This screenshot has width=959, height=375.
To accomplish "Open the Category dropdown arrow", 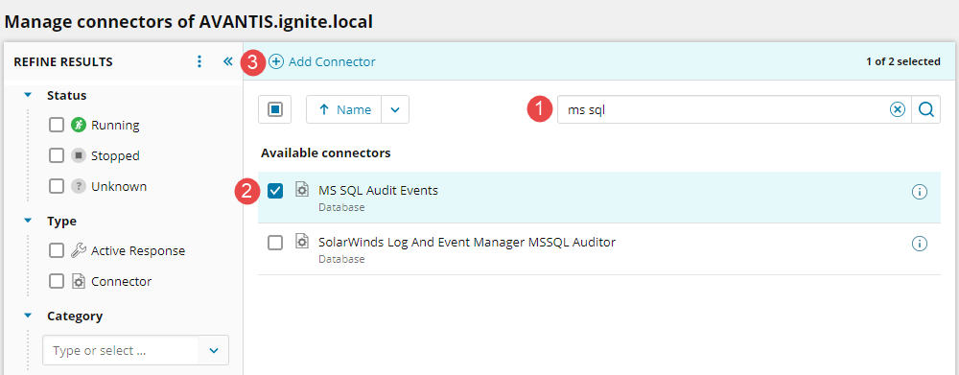I will pyautogui.click(x=214, y=350).
